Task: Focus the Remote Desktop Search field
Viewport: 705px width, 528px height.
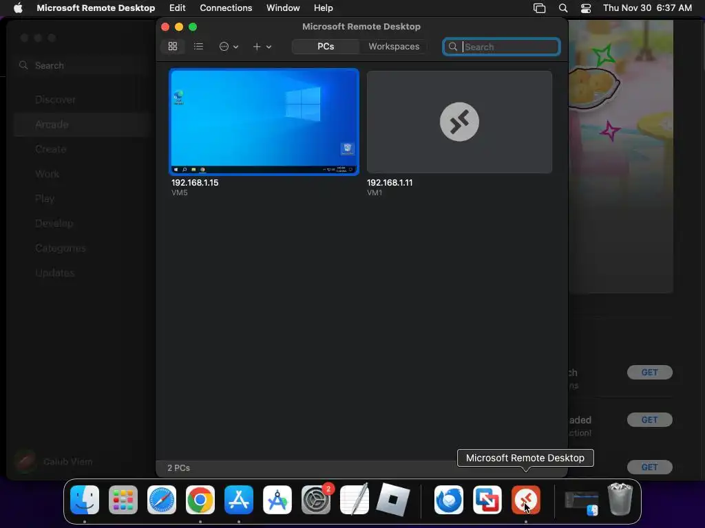Action: coord(501,47)
